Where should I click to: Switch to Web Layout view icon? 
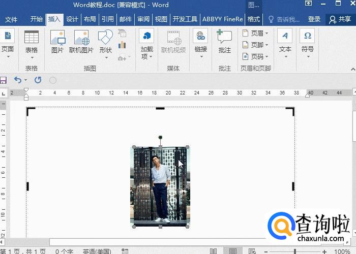tap(252, 251)
